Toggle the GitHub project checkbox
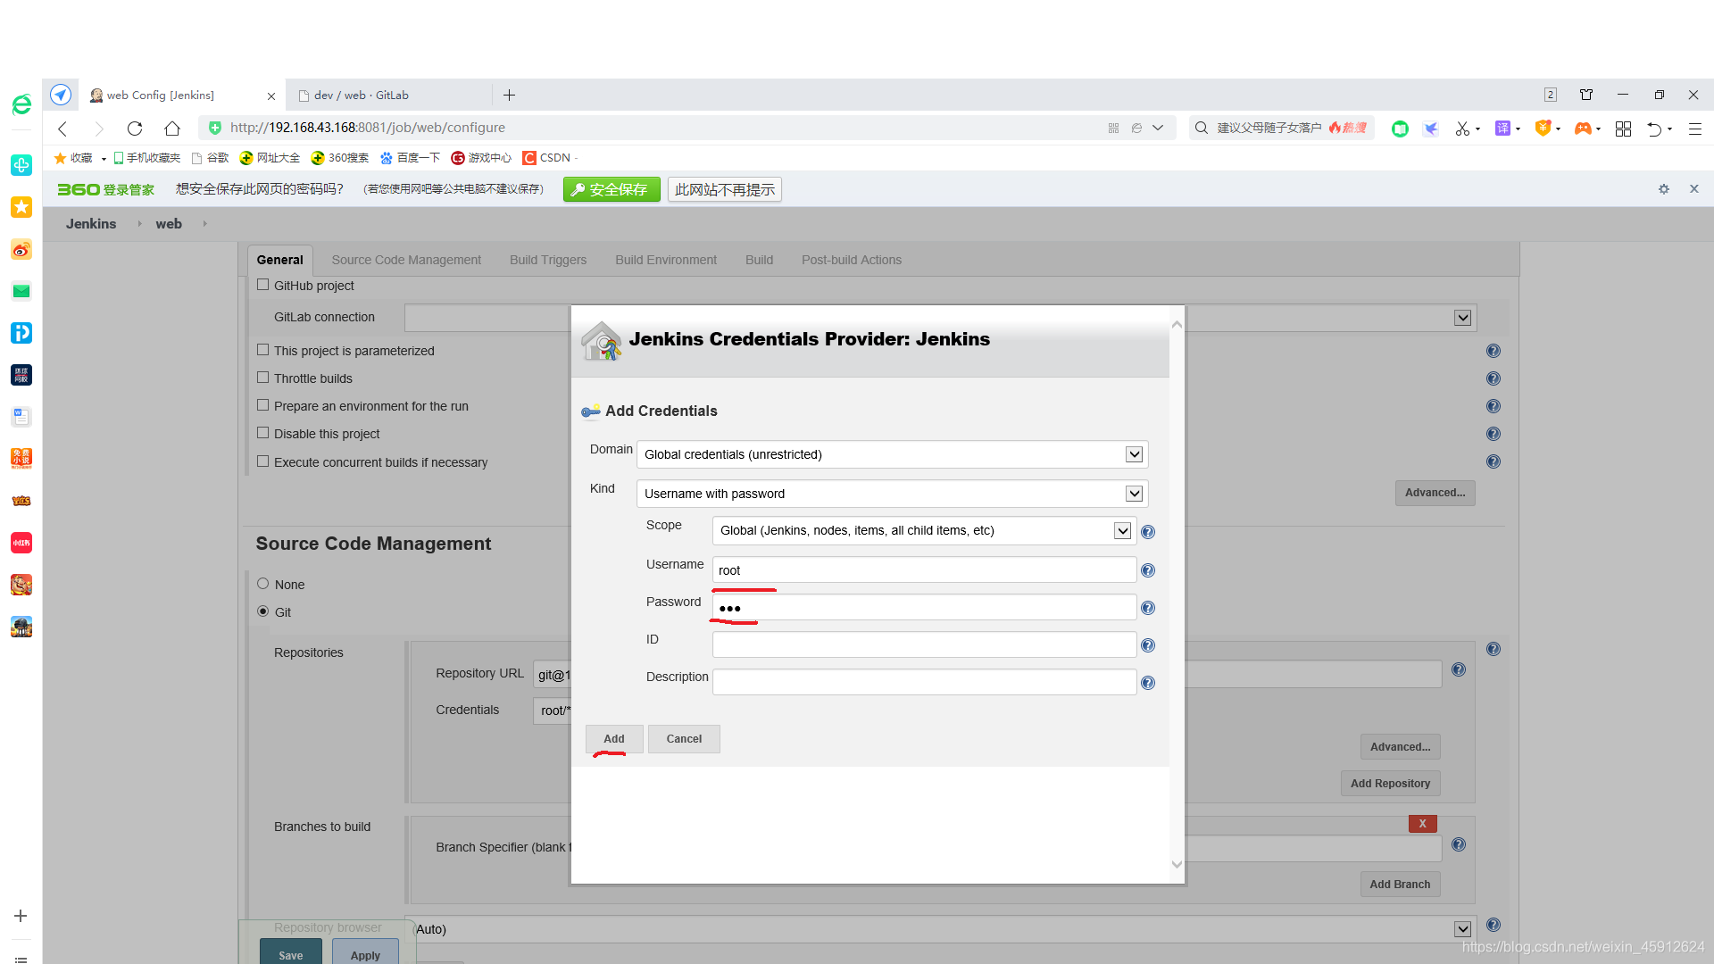 coord(263,284)
